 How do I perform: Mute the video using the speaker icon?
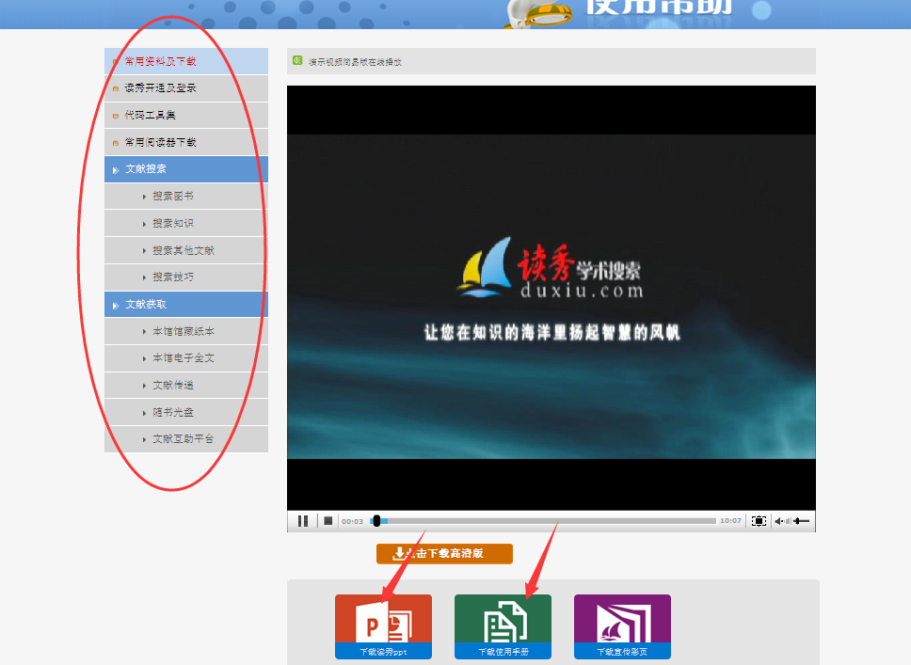pos(779,521)
